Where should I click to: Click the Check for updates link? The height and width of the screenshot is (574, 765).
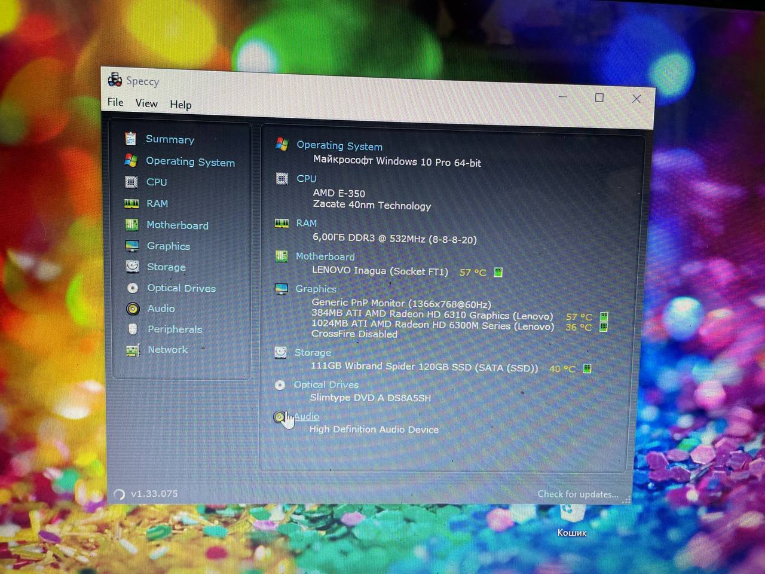click(x=577, y=494)
